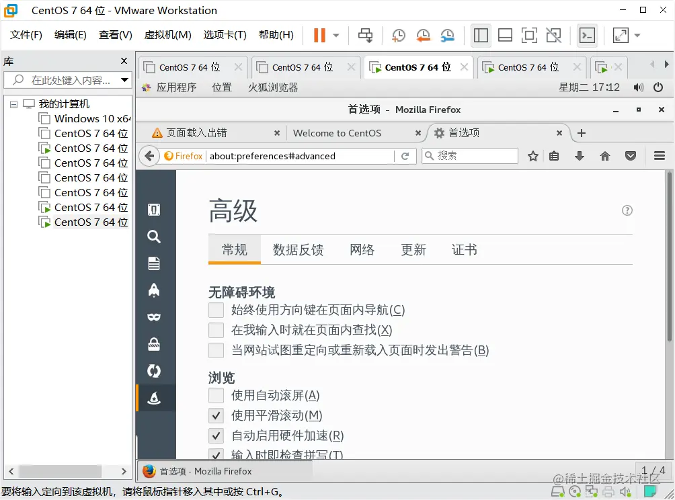Click the library panel horizontal scrollbar

61,471
